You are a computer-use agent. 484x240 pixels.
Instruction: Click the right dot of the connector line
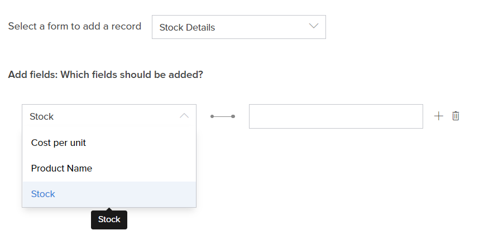(233, 116)
